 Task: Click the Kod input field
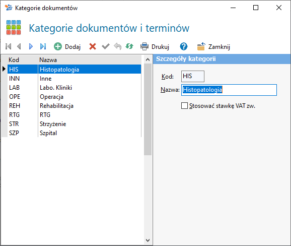(x=193, y=76)
